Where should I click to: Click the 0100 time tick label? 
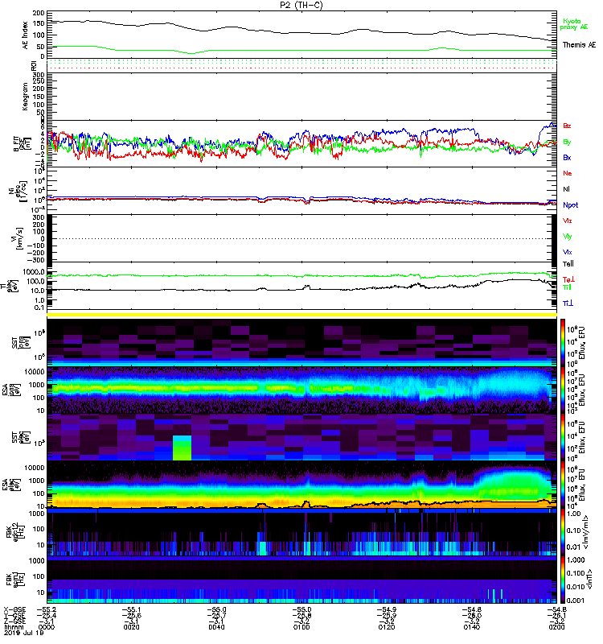click(301, 627)
